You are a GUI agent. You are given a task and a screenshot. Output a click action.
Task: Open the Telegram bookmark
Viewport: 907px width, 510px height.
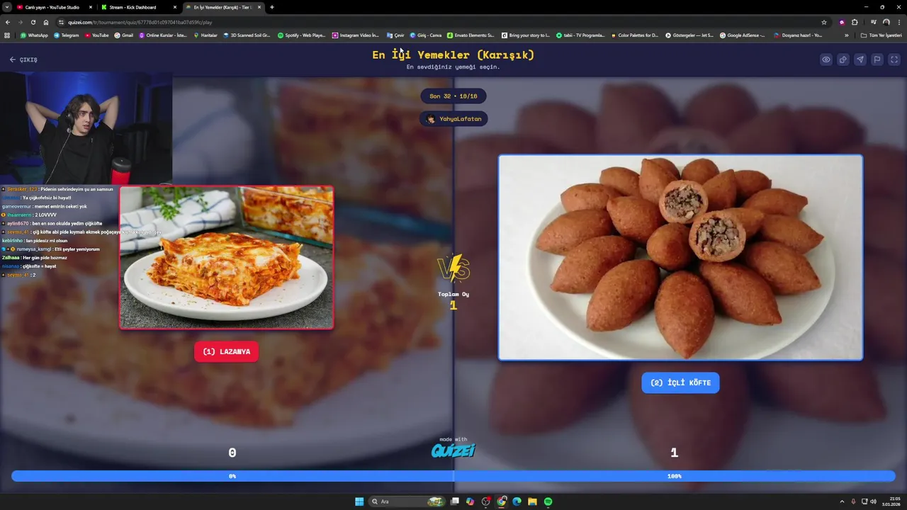pyautogui.click(x=66, y=35)
